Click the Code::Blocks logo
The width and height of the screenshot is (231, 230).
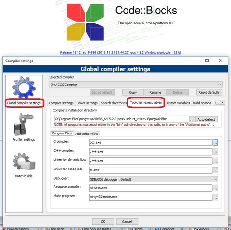(85, 22)
